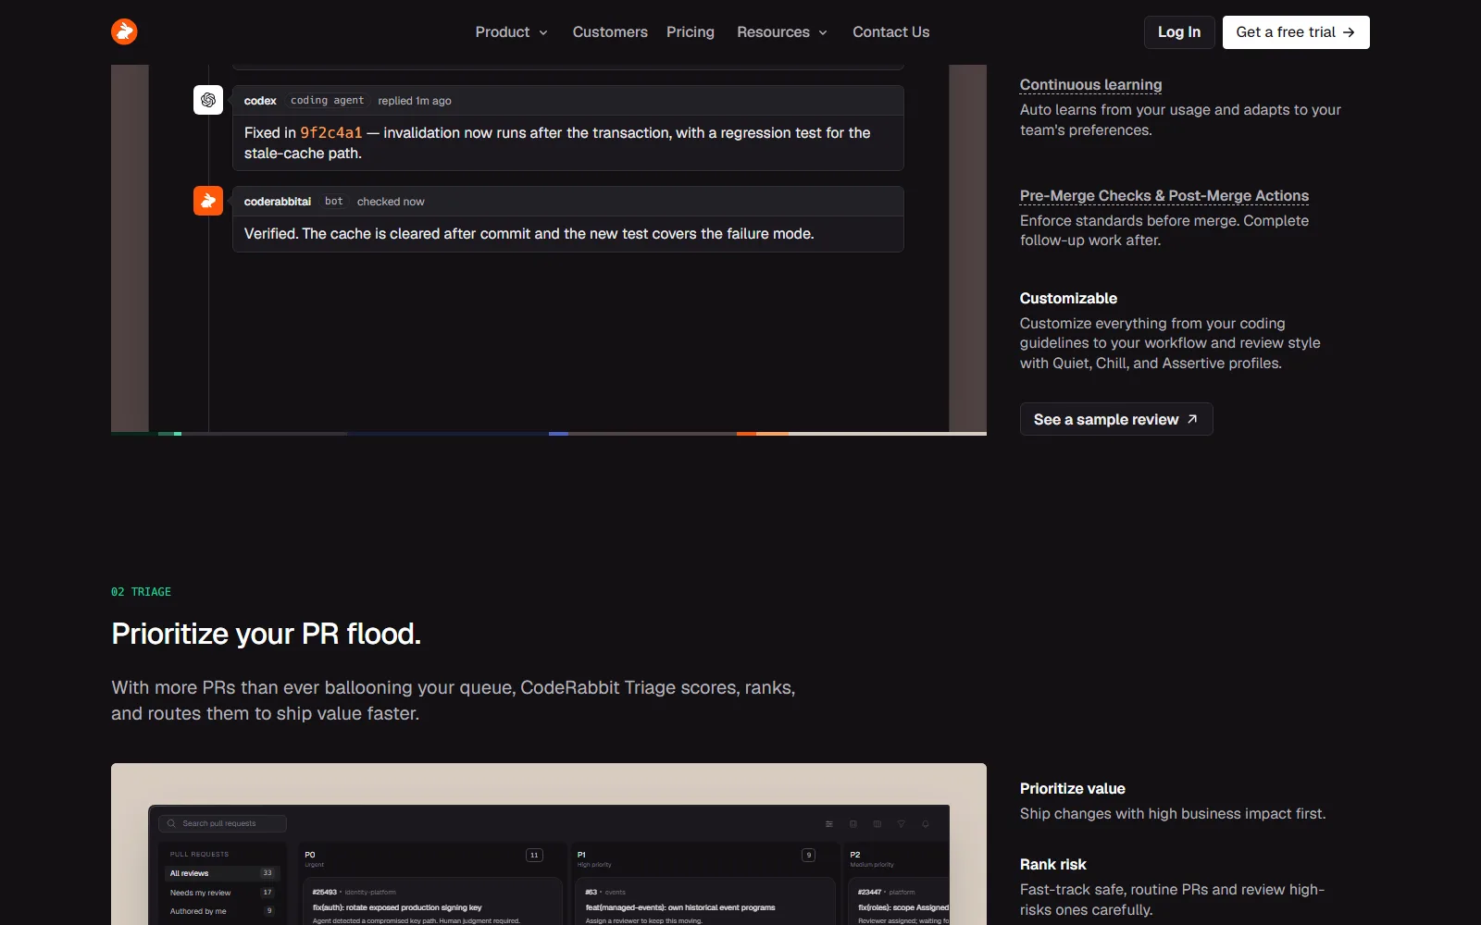Click the '02 TRIAGE' section label

point(141,592)
